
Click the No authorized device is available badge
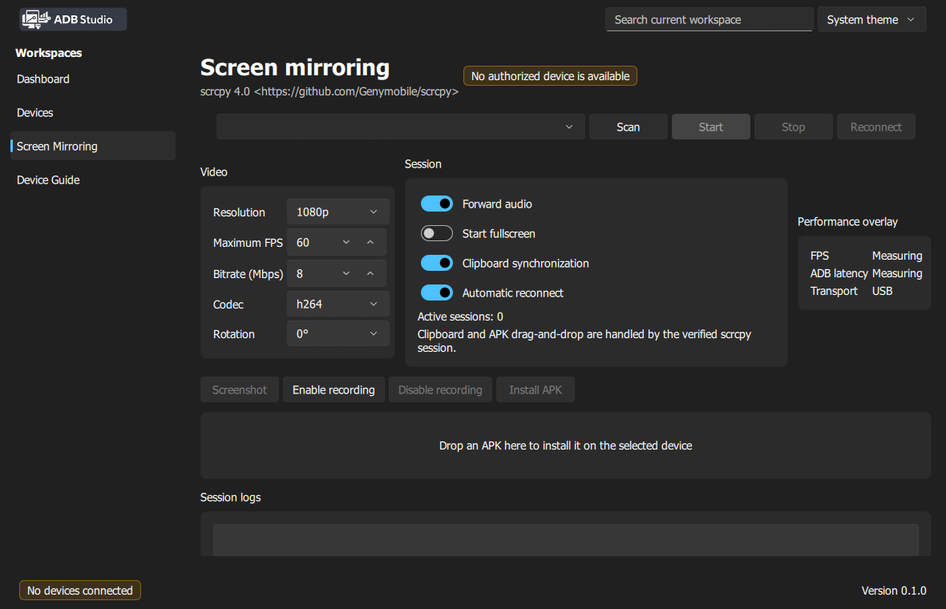tap(550, 76)
